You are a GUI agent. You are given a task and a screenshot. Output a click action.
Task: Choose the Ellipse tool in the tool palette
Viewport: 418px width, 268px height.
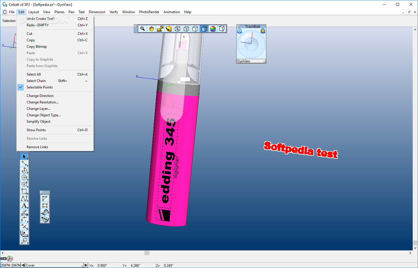click(x=24, y=185)
